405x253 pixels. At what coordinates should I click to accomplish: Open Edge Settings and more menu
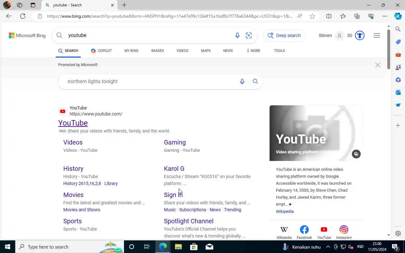tap(385, 16)
